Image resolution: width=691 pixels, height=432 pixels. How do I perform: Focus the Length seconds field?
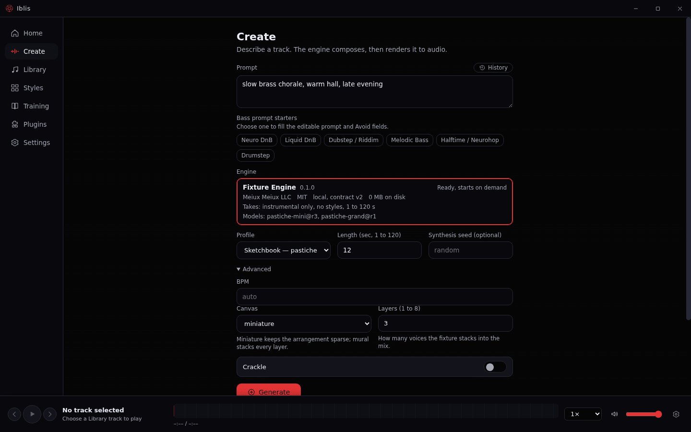(x=380, y=250)
